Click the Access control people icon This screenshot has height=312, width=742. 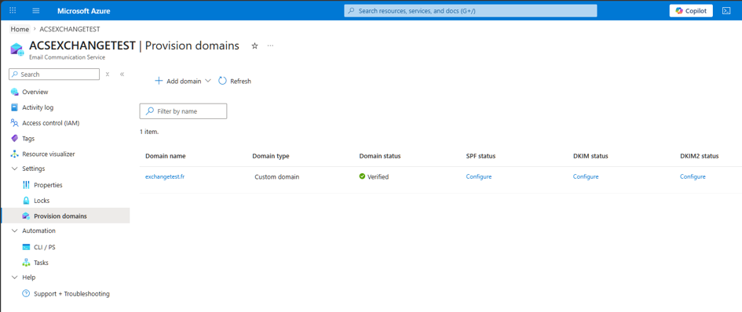14,123
